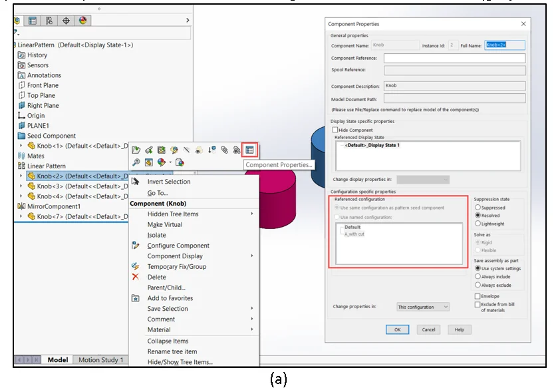Click Edit Part icon in context toolbar

tap(148, 150)
